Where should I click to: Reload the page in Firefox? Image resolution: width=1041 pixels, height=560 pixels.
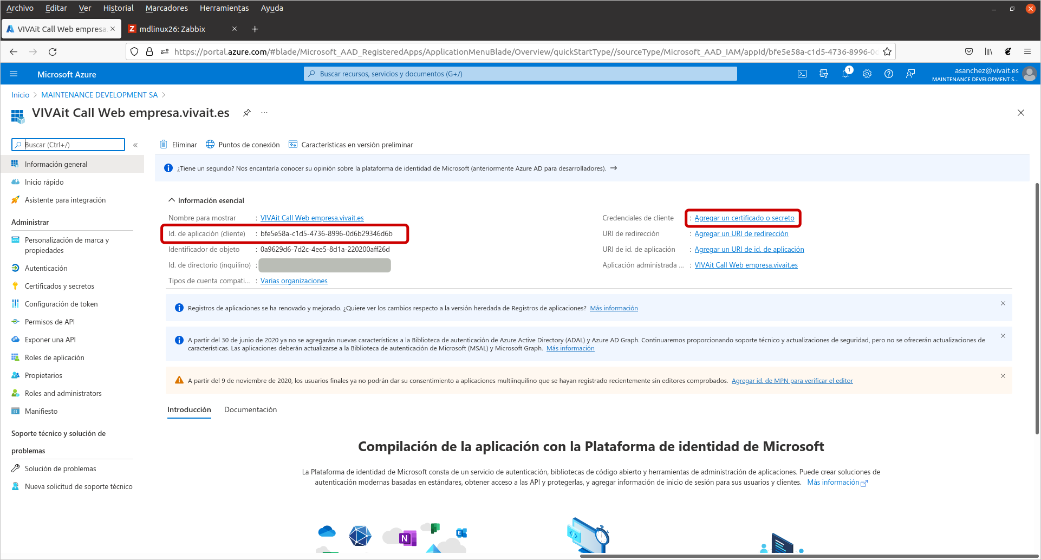(x=53, y=51)
